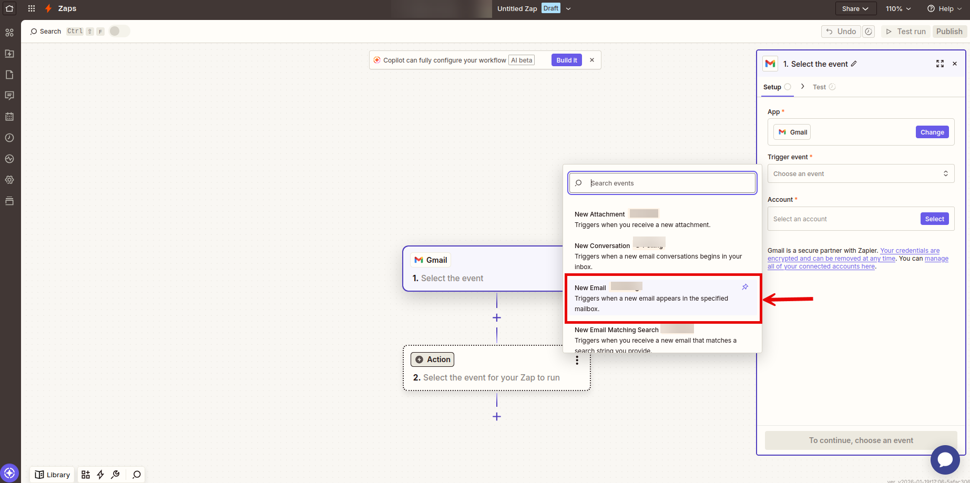
Task: Dismiss the Copilot banner
Action: point(592,60)
